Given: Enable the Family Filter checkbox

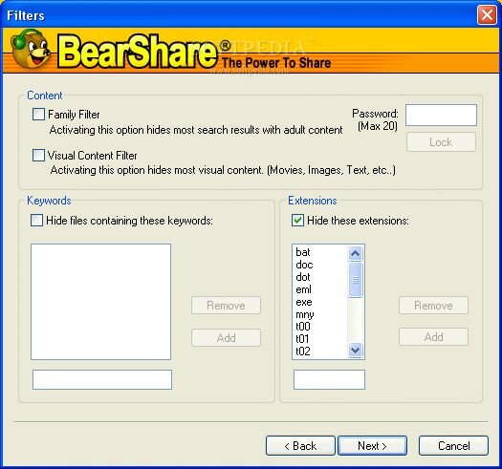Looking at the screenshot, I should [x=38, y=115].
